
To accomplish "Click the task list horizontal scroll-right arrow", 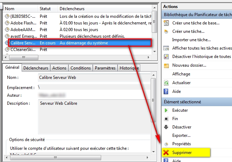I will [x=148, y=57].
